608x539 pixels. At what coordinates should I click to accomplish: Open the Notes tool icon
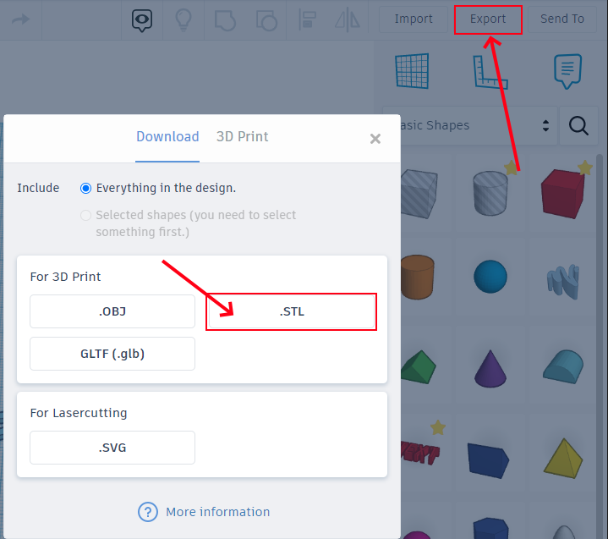click(x=567, y=71)
